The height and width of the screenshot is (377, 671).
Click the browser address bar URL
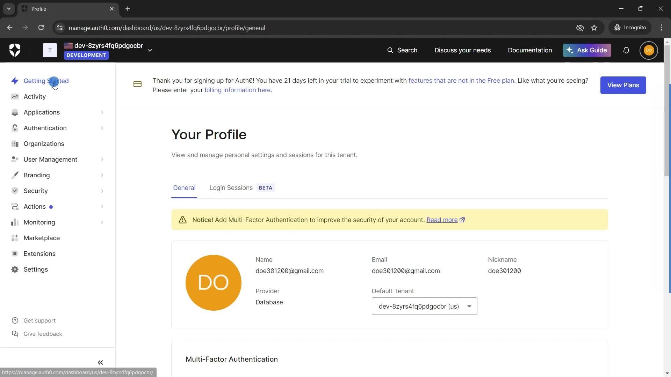167,28
